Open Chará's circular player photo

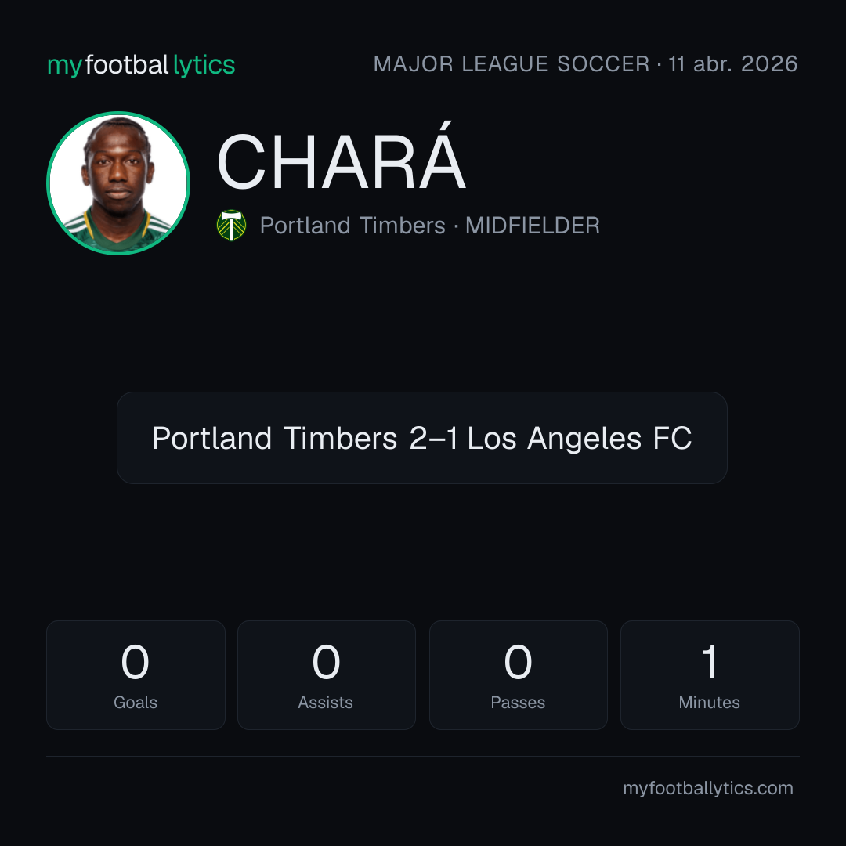(118, 183)
